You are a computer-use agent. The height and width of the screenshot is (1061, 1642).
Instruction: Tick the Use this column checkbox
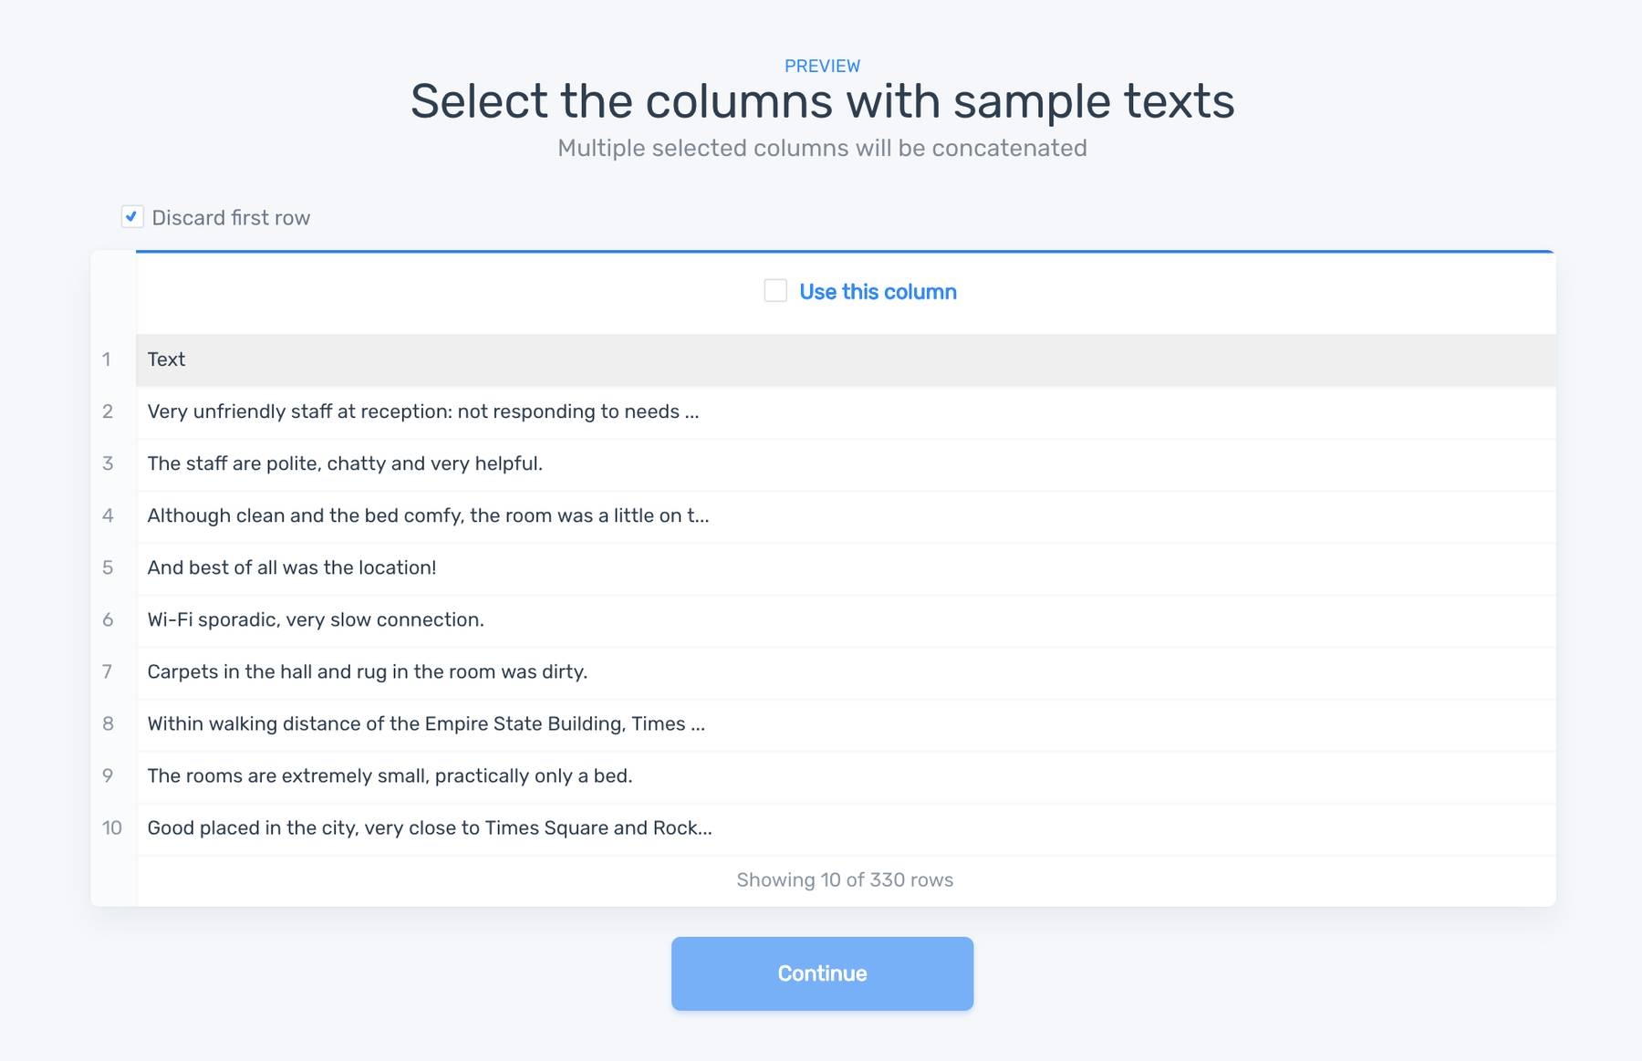pyautogui.click(x=775, y=291)
